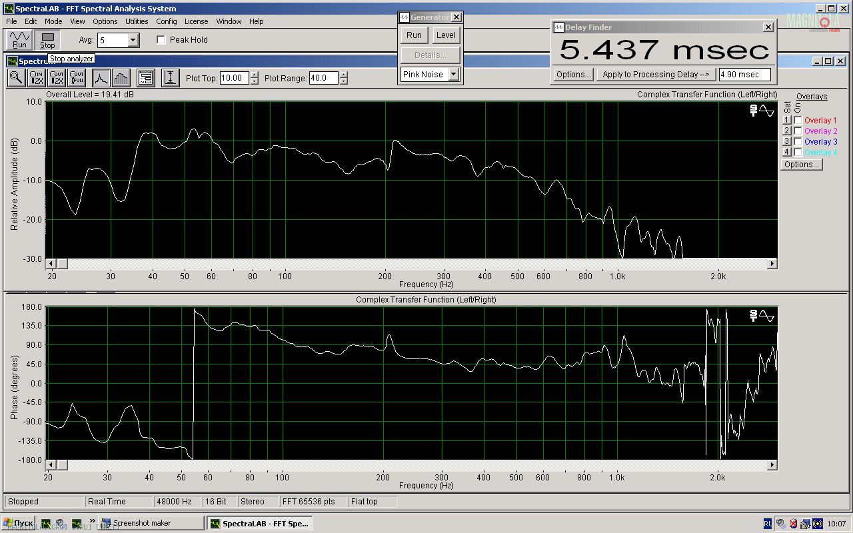Open first SpectraLAB quick launch icon
This screenshot has height=533, width=853.
pos(46,523)
